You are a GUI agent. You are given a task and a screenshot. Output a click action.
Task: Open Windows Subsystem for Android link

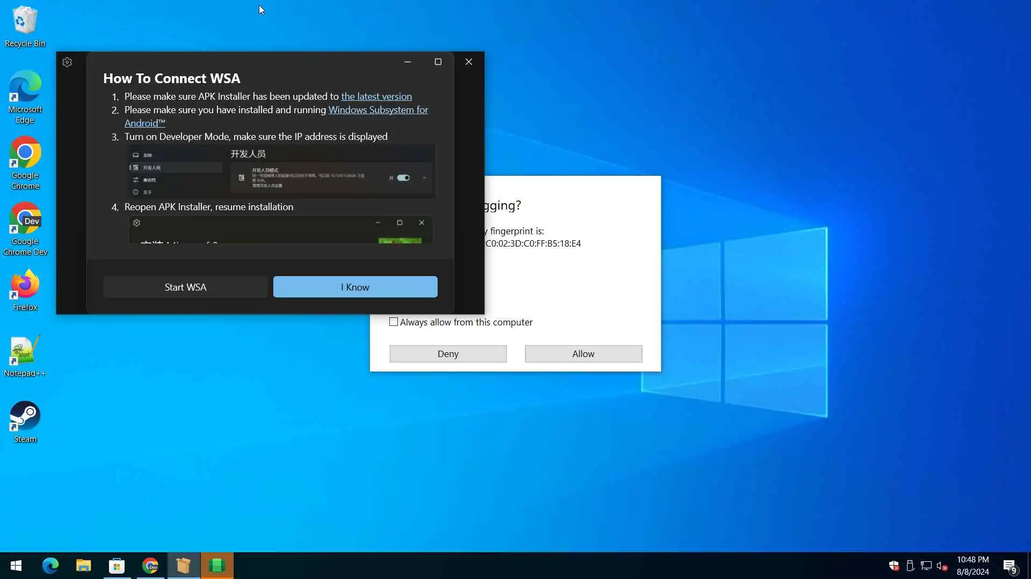pos(378,110)
